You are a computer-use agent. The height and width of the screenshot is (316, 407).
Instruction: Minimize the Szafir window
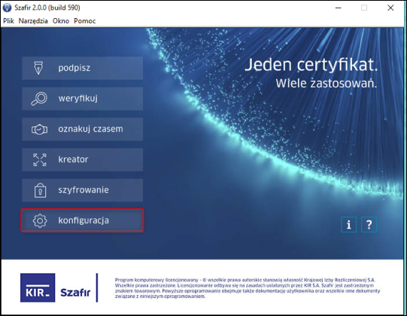[339, 8]
